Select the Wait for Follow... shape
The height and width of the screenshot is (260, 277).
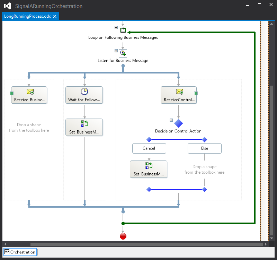point(84,95)
